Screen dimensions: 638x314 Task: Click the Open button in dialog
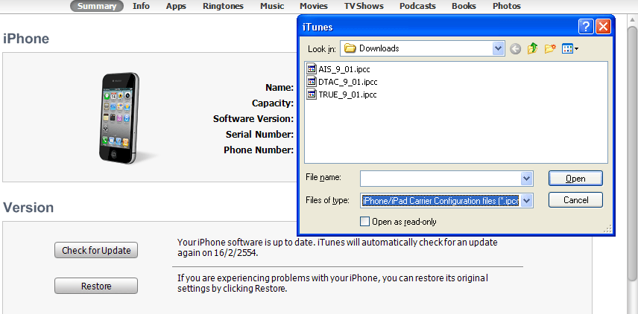pos(575,179)
